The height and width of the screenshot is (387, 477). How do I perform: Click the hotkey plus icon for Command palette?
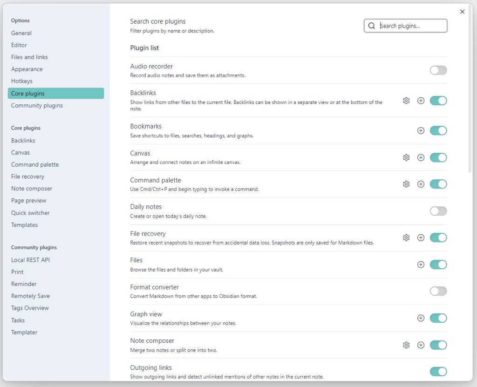coord(421,184)
